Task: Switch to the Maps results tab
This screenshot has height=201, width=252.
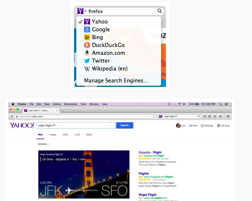Action: 89,135
